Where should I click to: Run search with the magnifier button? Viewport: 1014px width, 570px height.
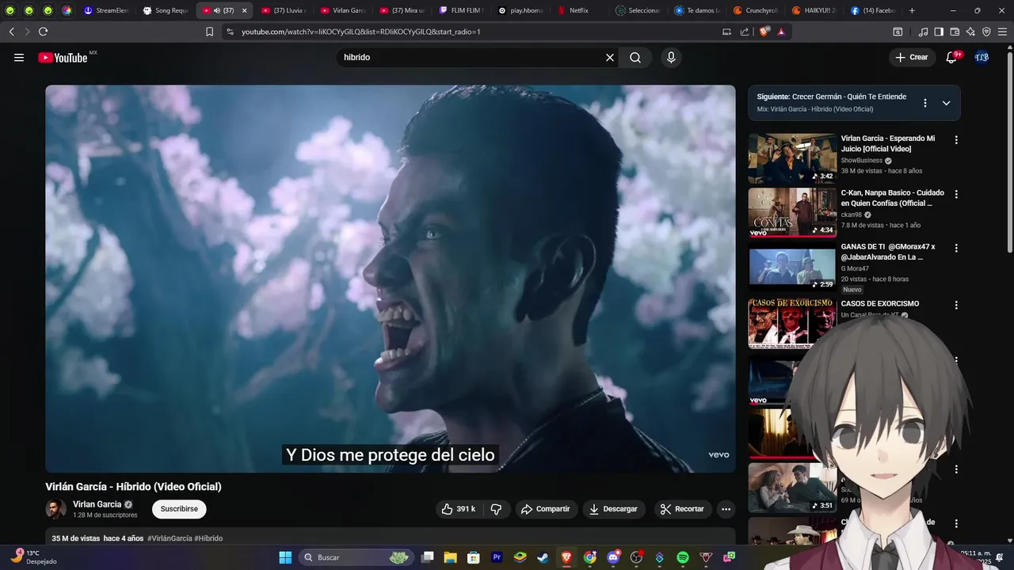pyautogui.click(x=635, y=57)
